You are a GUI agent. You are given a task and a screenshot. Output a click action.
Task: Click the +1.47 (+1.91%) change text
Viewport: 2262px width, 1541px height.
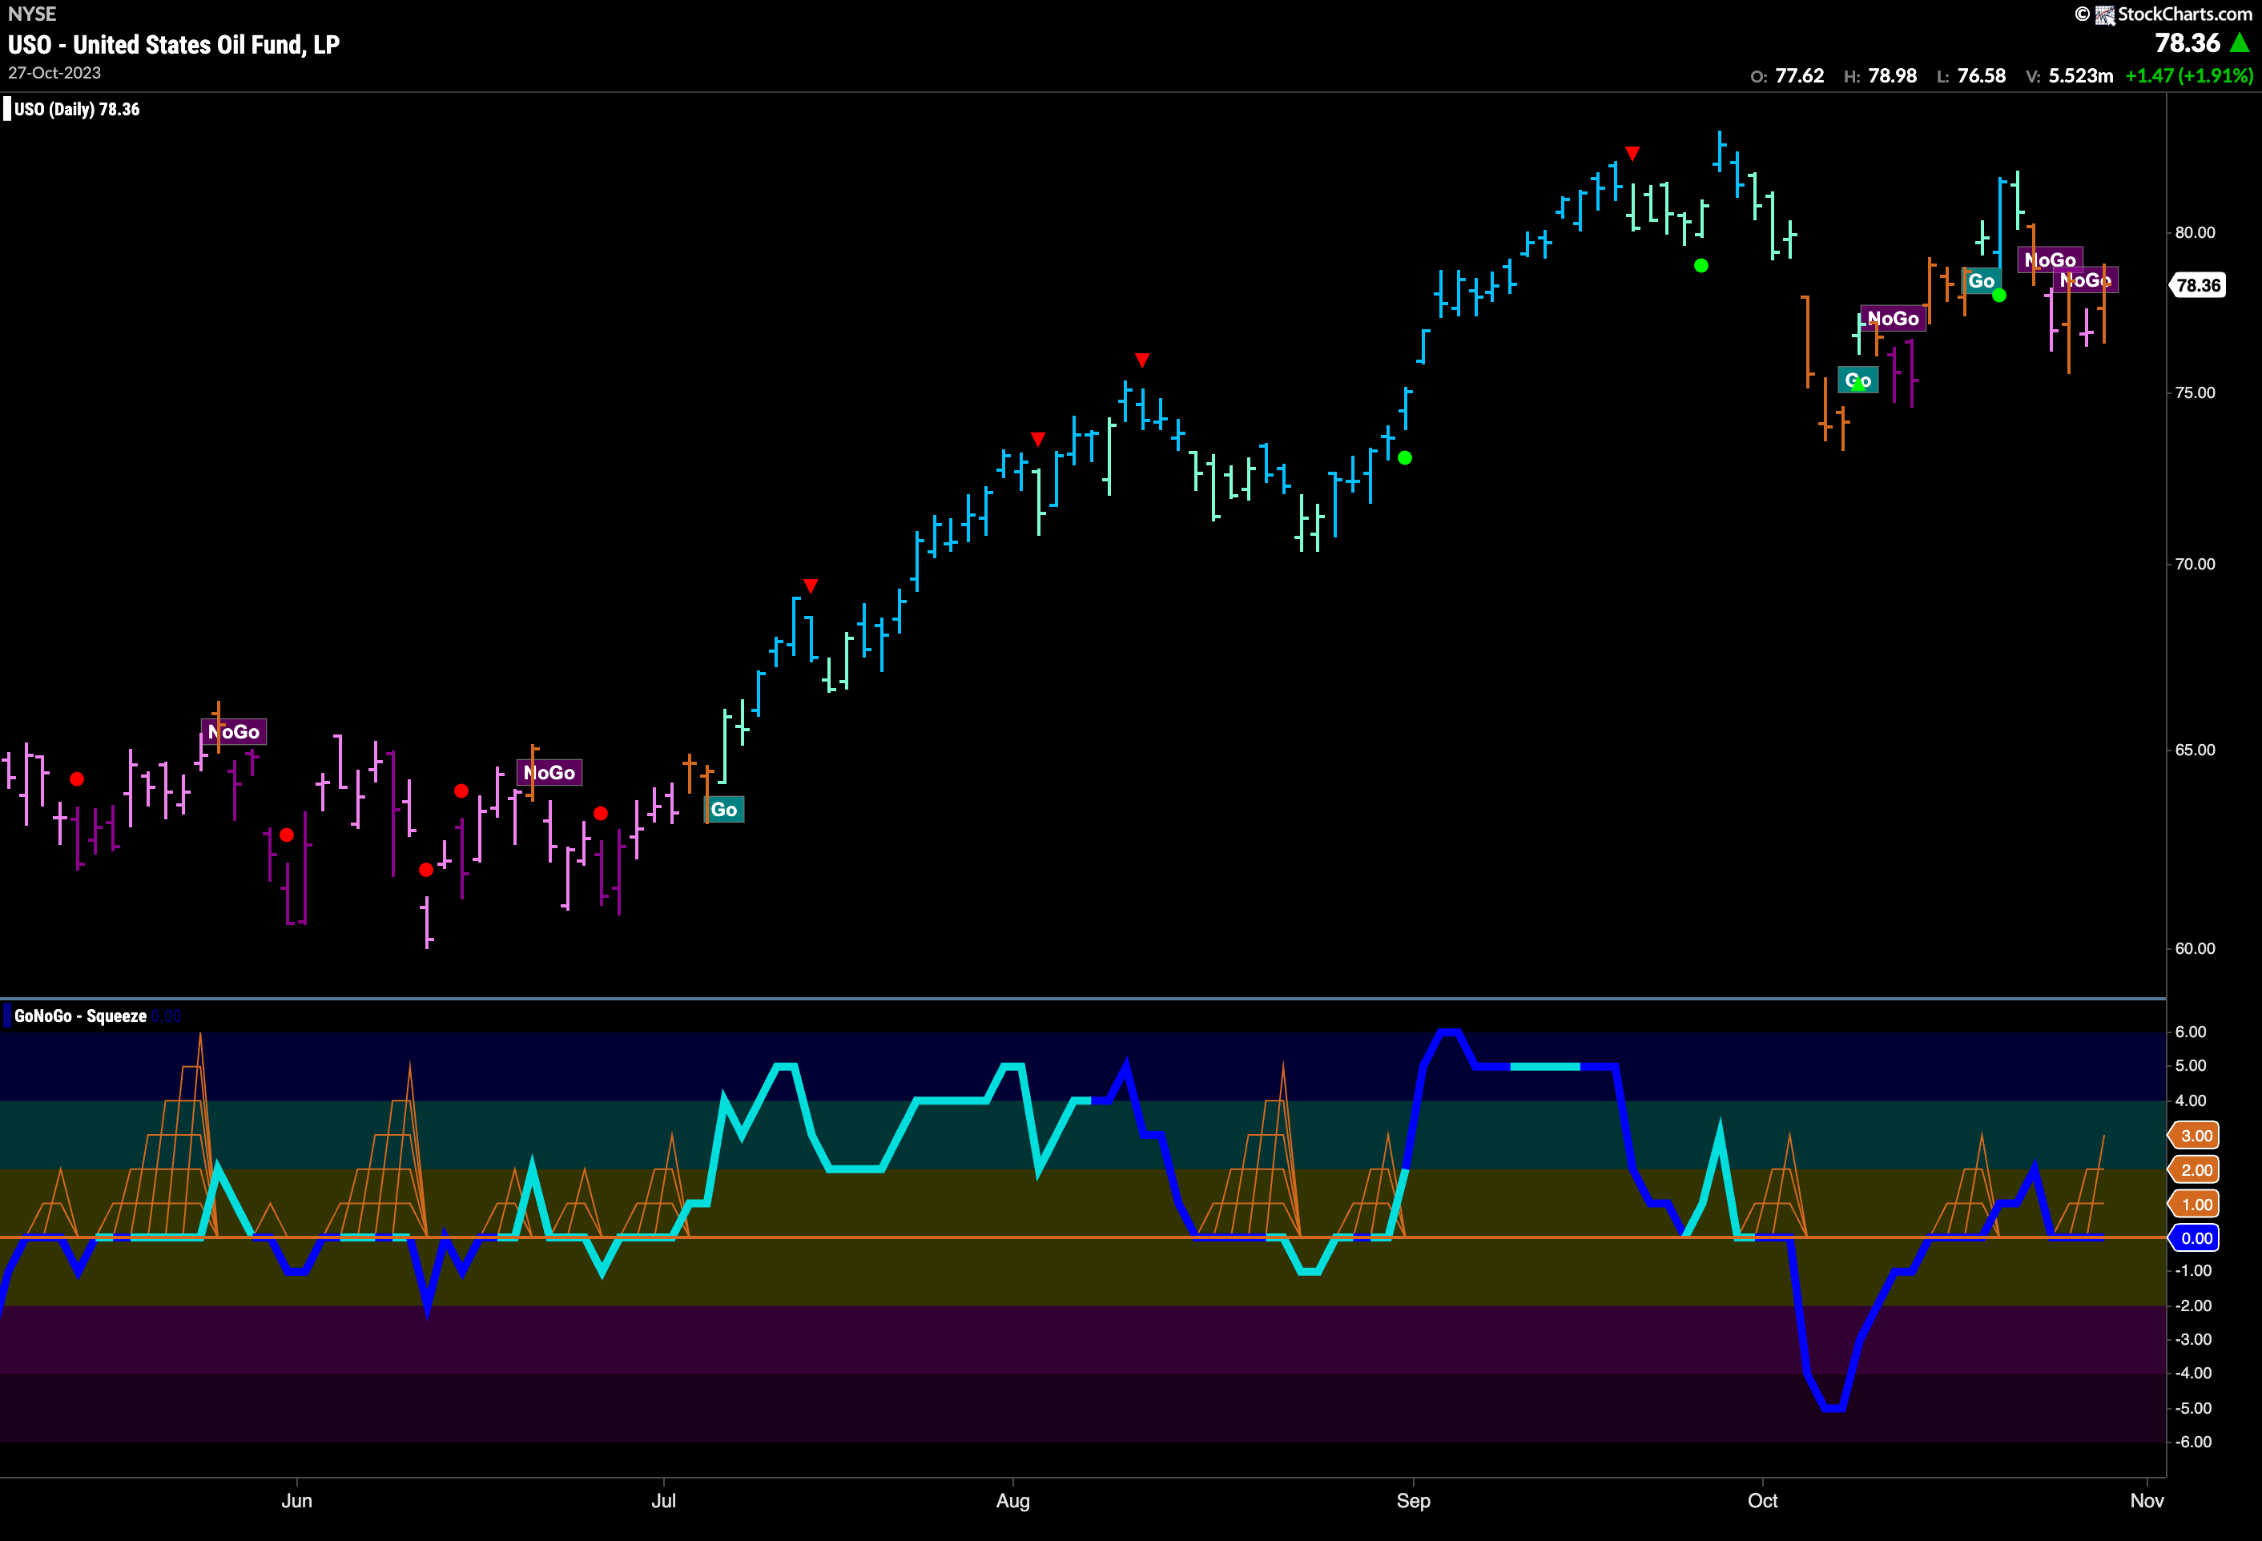(2189, 76)
